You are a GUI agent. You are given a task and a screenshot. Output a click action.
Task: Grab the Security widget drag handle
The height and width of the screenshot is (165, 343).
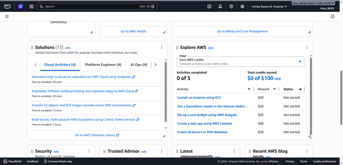click(32, 151)
